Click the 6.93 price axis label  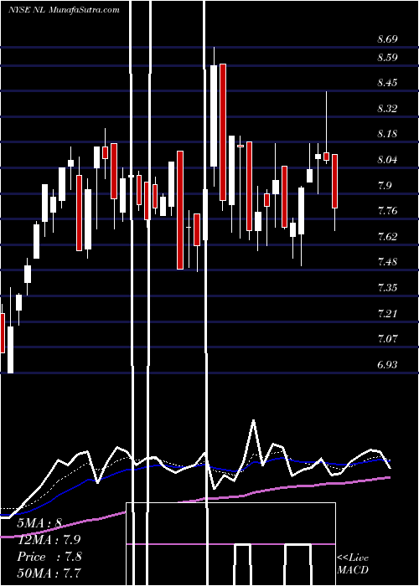(x=387, y=364)
